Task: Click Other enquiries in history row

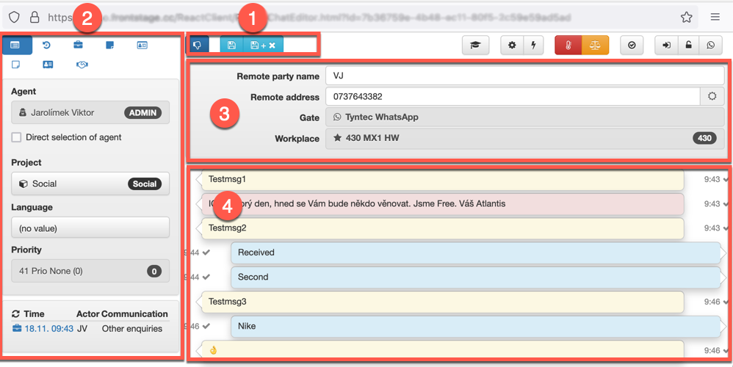Action: [131, 329]
